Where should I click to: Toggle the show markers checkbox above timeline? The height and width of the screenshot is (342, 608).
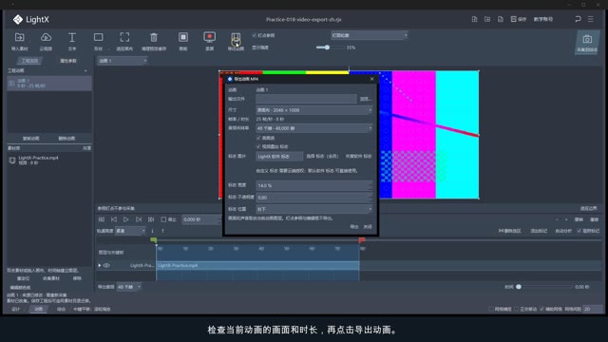point(579,231)
